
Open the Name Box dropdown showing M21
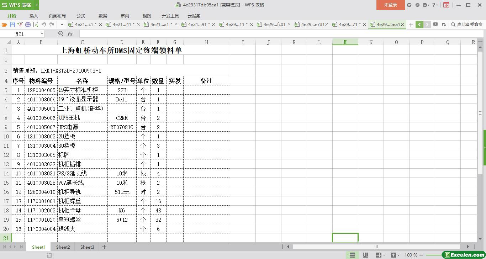click(42, 34)
